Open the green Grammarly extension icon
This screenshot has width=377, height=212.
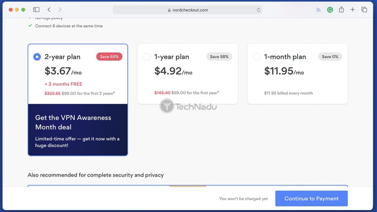click(330, 10)
